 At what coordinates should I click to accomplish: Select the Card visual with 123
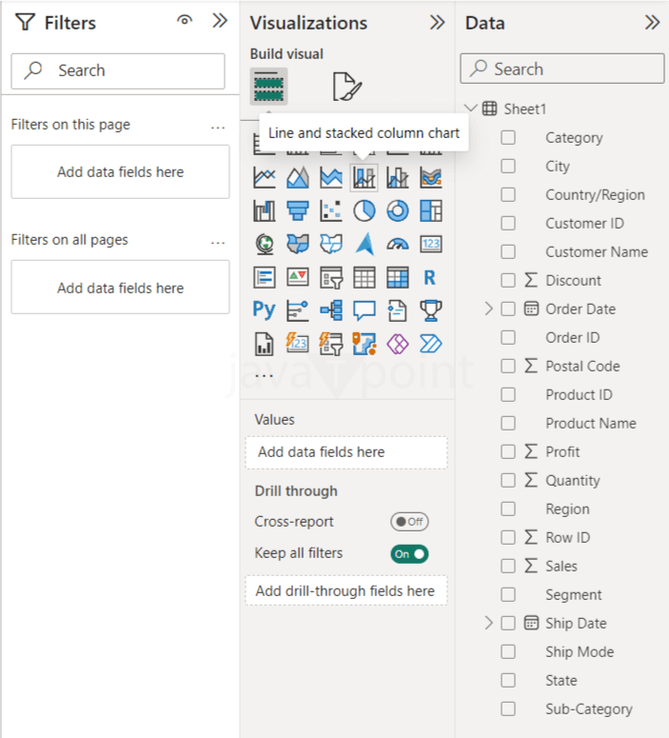pos(431,245)
